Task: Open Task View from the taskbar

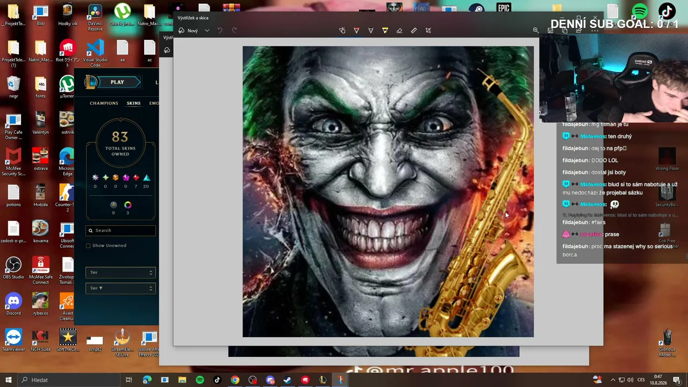Action: point(129,380)
